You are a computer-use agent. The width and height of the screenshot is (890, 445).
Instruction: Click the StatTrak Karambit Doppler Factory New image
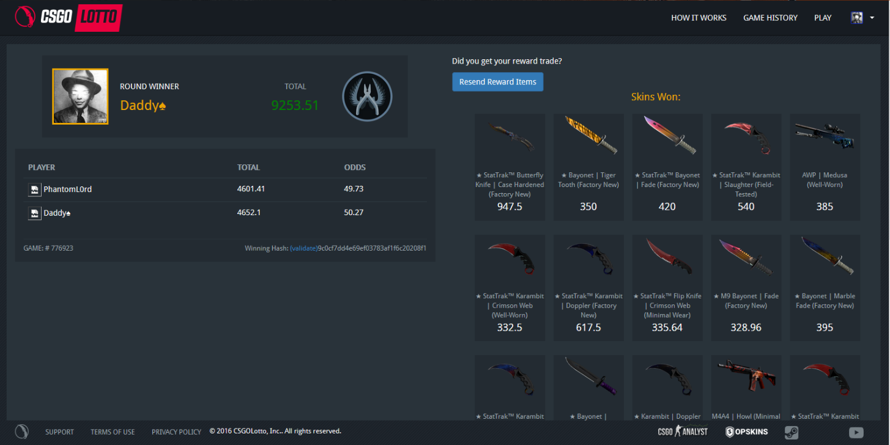coord(588,259)
